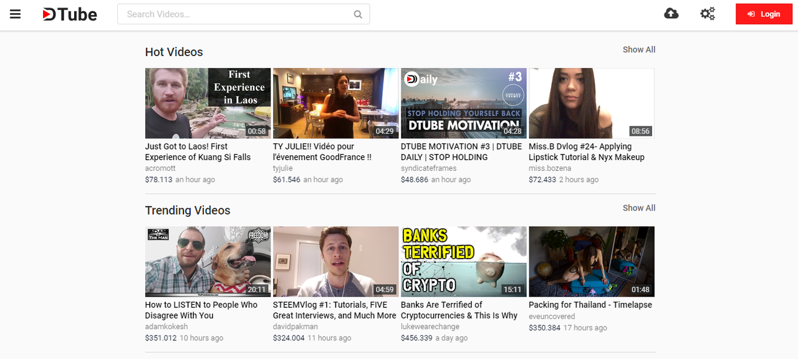Click '17 hours ago' timestamp

585,327
